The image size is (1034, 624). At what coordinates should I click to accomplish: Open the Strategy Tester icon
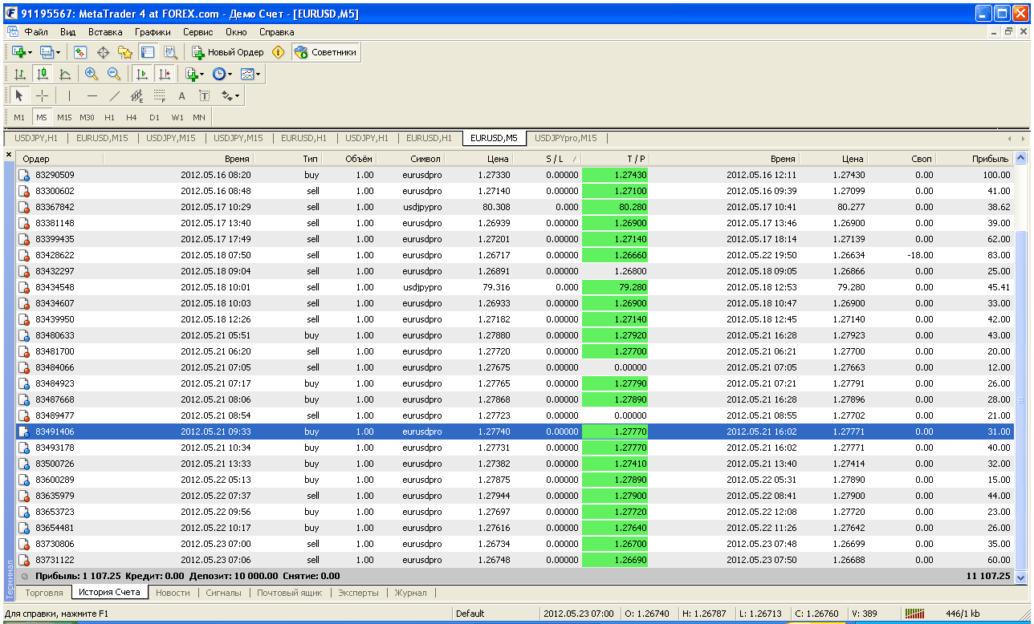pos(170,52)
